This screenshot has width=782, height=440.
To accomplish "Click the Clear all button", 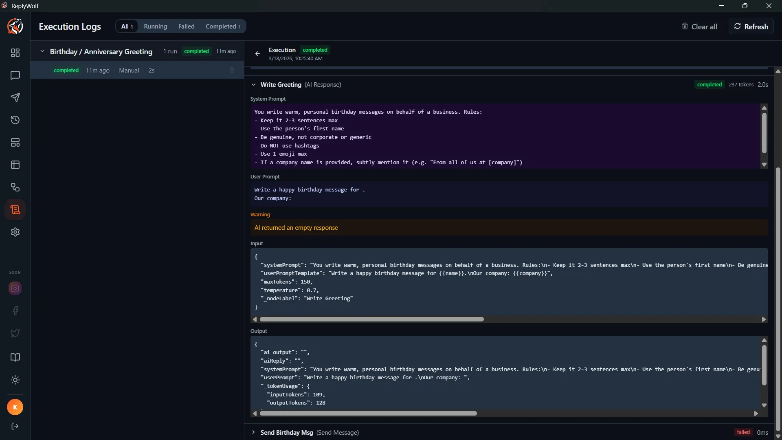I will [x=700, y=26].
